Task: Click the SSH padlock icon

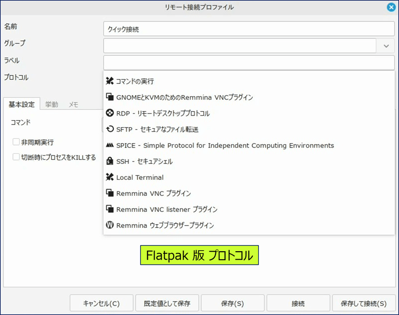Action: coord(110,161)
